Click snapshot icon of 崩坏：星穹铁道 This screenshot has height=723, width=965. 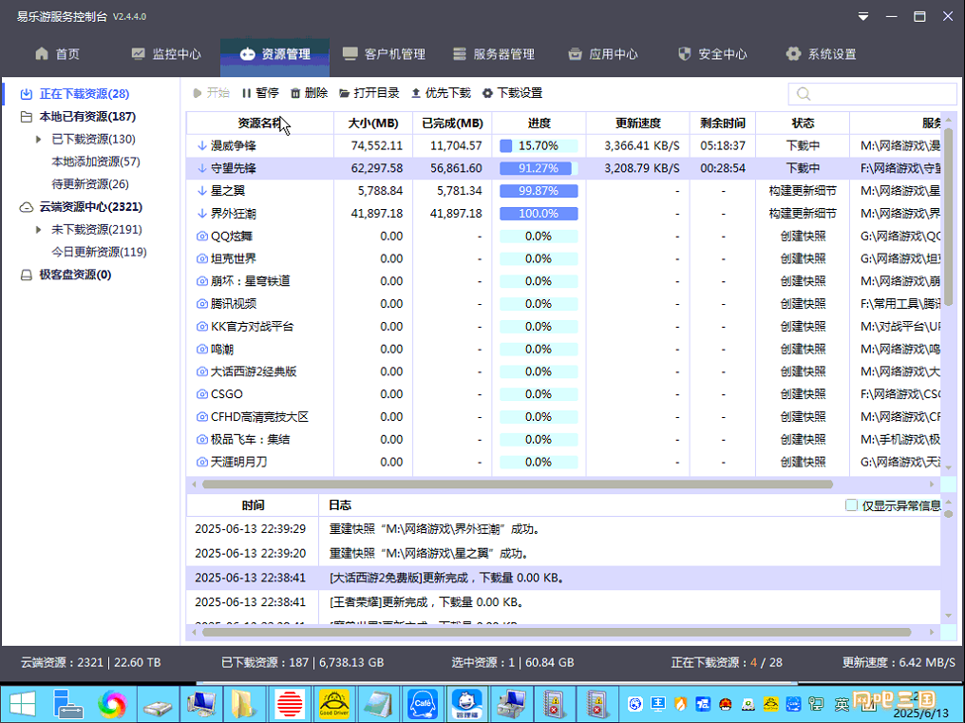pos(202,281)
